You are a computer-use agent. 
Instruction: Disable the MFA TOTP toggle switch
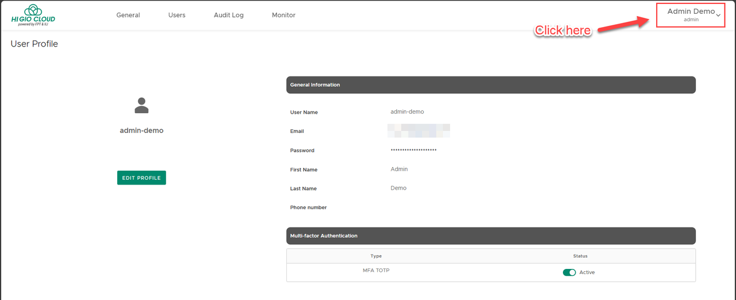[x=569, y=272]
